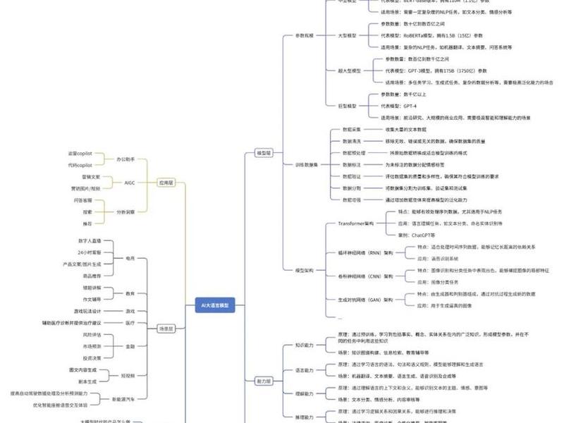This screenshot has height=423, width=564.
Task: Click the '办公助手' node
Action: coord(125,159)
